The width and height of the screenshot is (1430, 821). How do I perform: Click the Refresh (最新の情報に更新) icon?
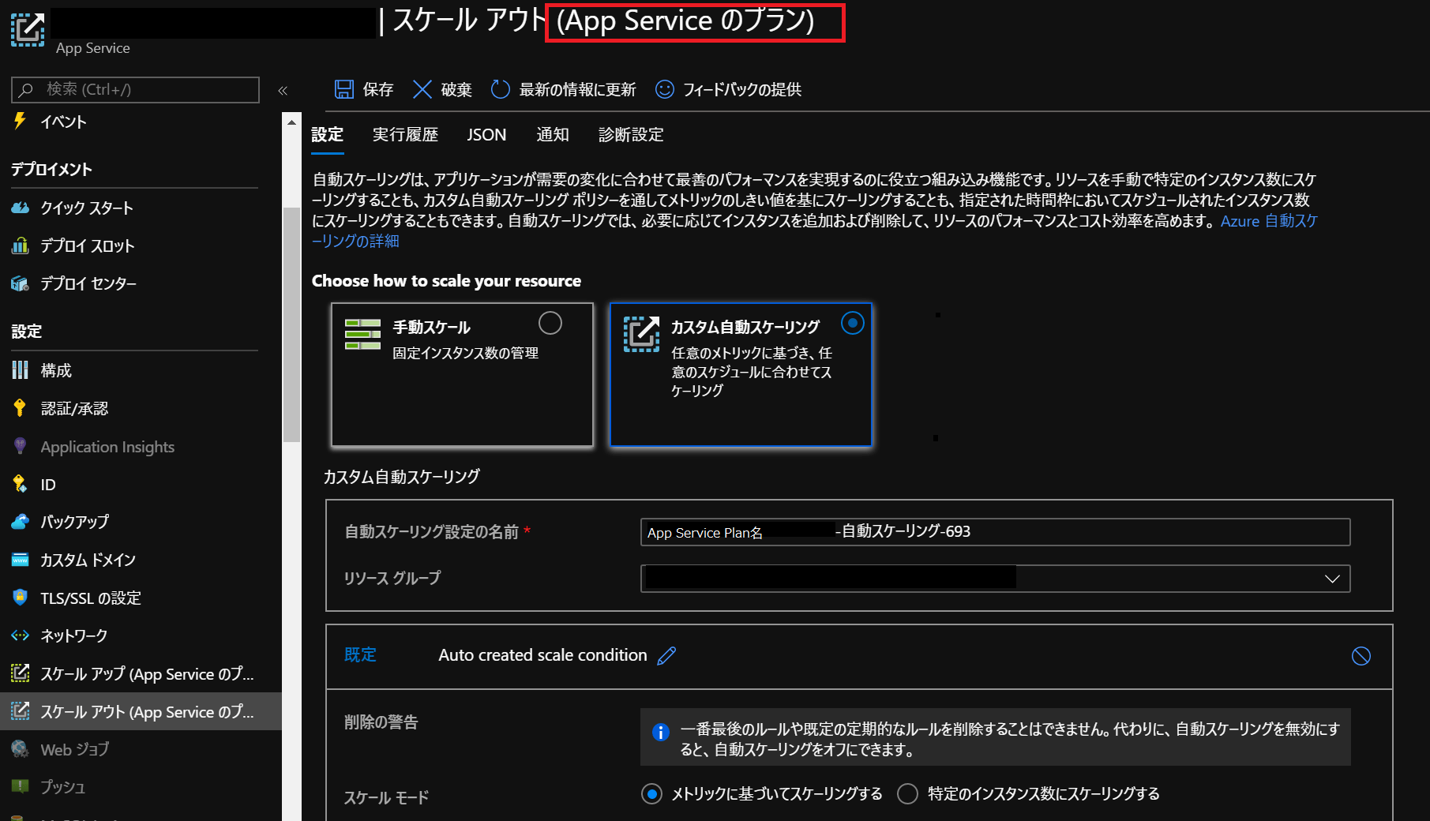click(x=501, y=89)
